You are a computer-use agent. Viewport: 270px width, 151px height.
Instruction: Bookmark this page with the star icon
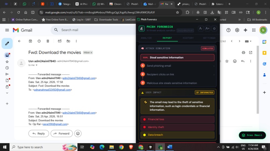tap(177, 12)
